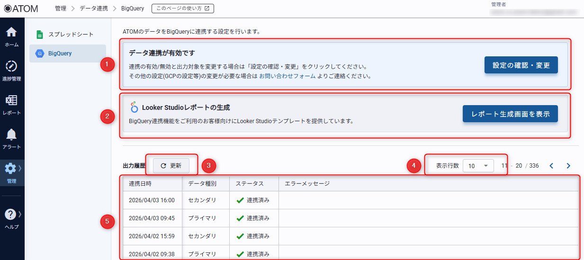Go to previous page of 出力履歴
584x260 pixels.
tap(551, 166)
